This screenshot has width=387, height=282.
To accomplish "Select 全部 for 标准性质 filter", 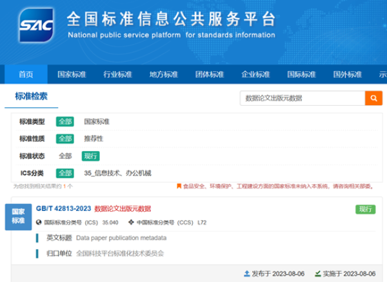I will click(65, 138).
